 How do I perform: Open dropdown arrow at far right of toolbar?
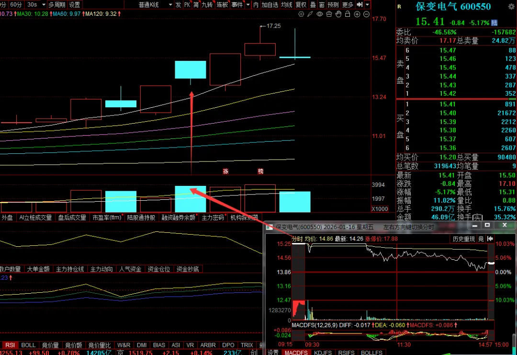(x=367, y=5)
